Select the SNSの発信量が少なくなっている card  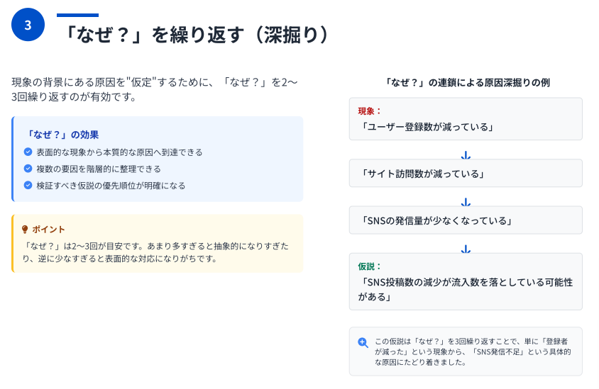coord(466,220)
